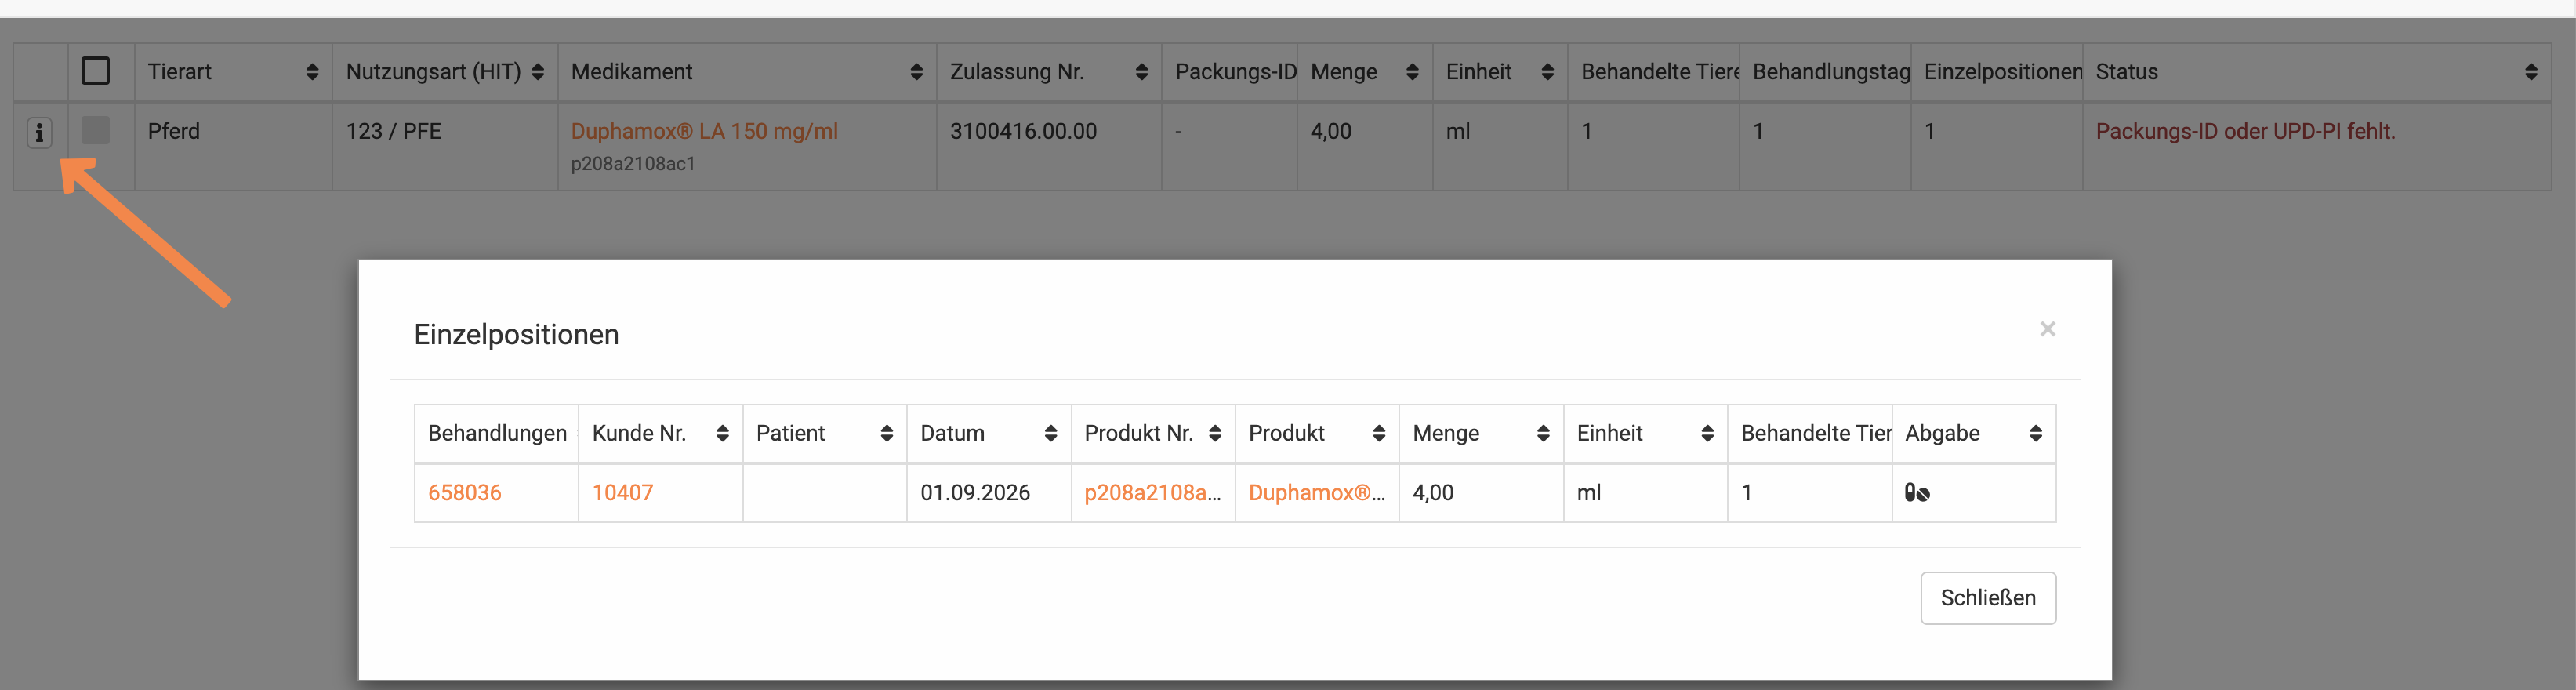The width and height of the screenshot is (2576, 690).
Task: Click the Zulassung number 3100416.00.00
Action: [x=1023, y=131]
